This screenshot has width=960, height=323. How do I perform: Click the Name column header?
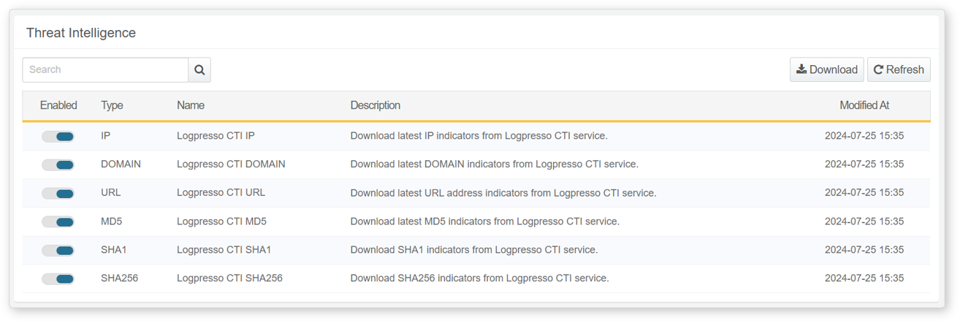pyautogui.click(x=191, y=105)
